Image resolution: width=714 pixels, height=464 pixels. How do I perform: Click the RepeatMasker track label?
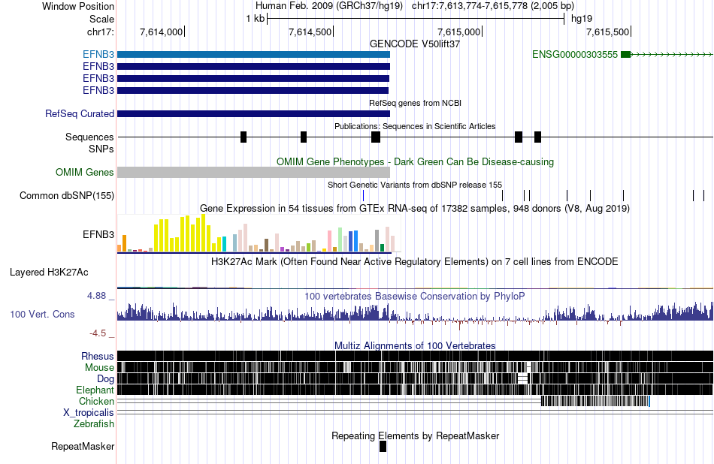click(x=83, y=447)
